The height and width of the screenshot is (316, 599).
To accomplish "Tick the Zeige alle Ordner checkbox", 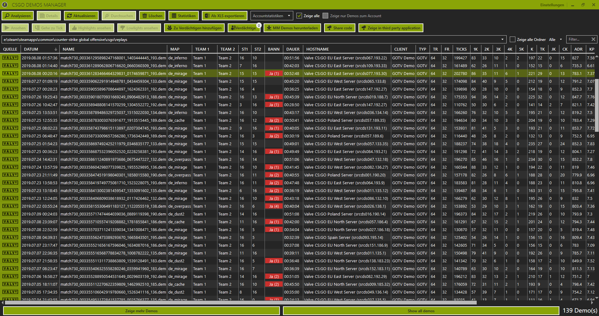I will click(512, 39).
